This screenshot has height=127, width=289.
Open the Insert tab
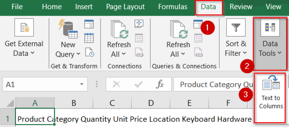coord(84,7)
